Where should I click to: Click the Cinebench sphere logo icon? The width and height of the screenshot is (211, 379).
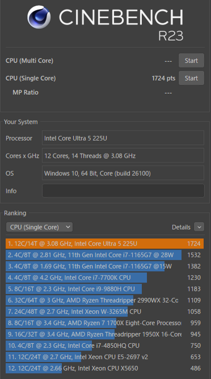[39, 17]
